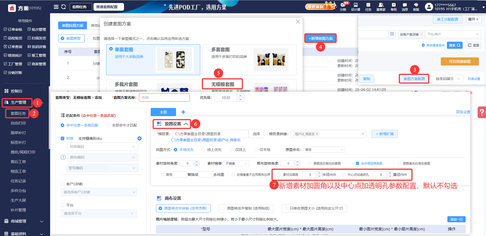The image size is (486, 236).
Task: Open 分销对账 shortcut
Action: [x=13, y=73]
